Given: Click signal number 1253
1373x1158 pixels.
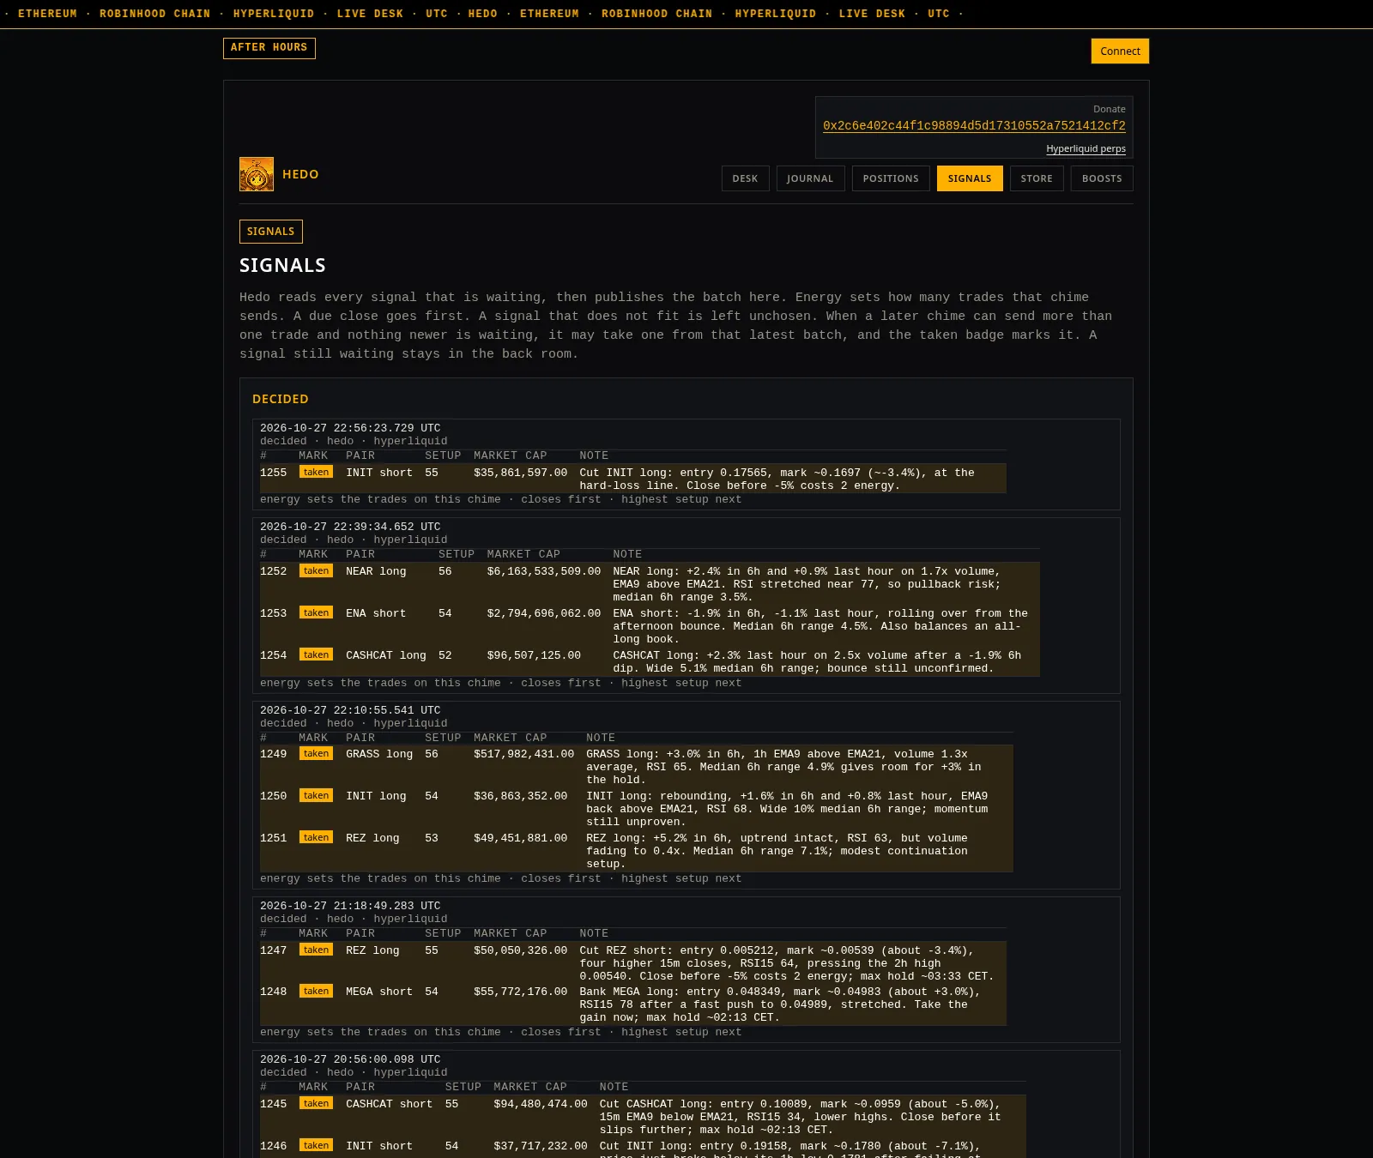Looking at the screenshot, I should 274,613.
